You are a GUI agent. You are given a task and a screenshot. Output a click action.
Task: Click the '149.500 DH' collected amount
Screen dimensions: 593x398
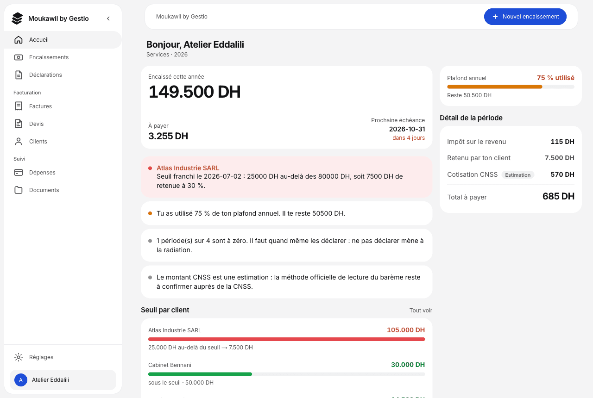[x=195, y=92]
